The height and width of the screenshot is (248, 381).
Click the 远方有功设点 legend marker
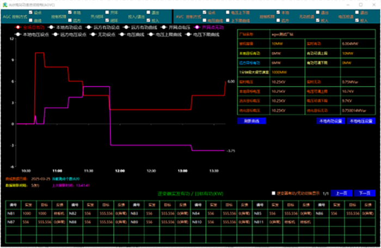[x=88, y=27]
